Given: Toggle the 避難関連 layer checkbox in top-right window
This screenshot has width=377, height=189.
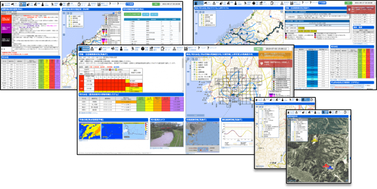Looking at the screenshot, I should (202, 21).
